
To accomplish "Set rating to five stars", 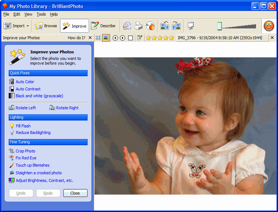I will tap(172, 38).
